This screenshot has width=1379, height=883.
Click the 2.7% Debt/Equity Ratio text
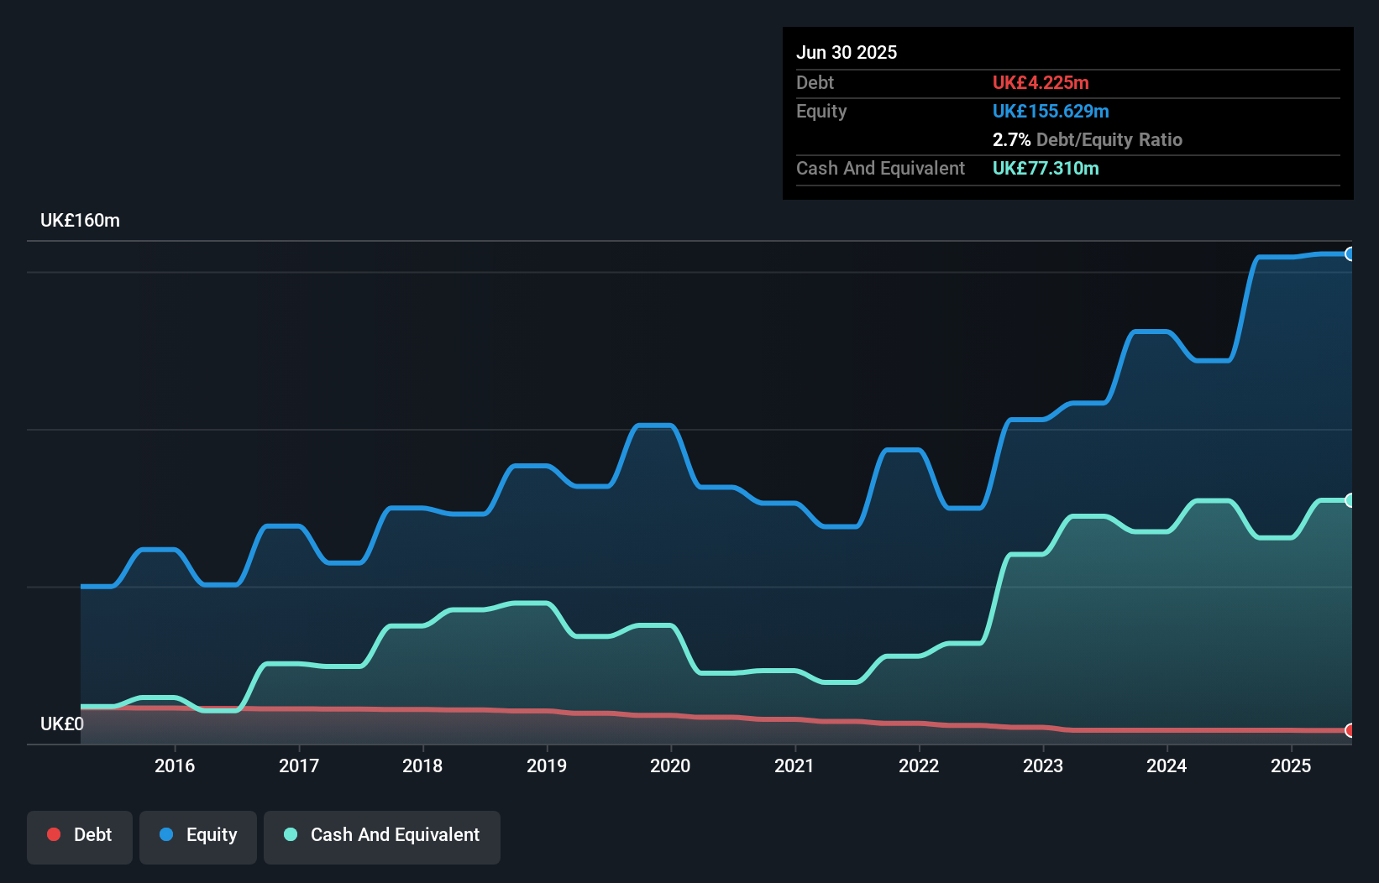(1088, 139)
